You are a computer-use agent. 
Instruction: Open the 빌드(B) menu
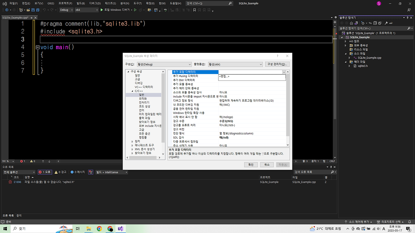click(80, 3)
